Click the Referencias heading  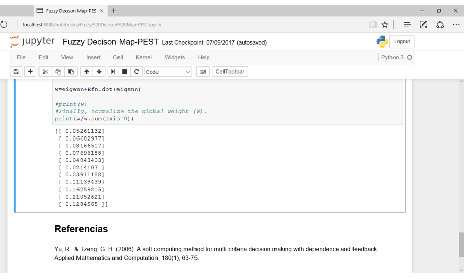(81, 229)
